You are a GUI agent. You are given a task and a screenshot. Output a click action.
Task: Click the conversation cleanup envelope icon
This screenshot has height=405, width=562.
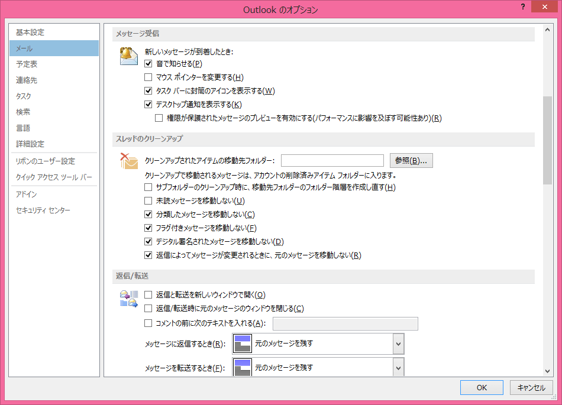129,161
